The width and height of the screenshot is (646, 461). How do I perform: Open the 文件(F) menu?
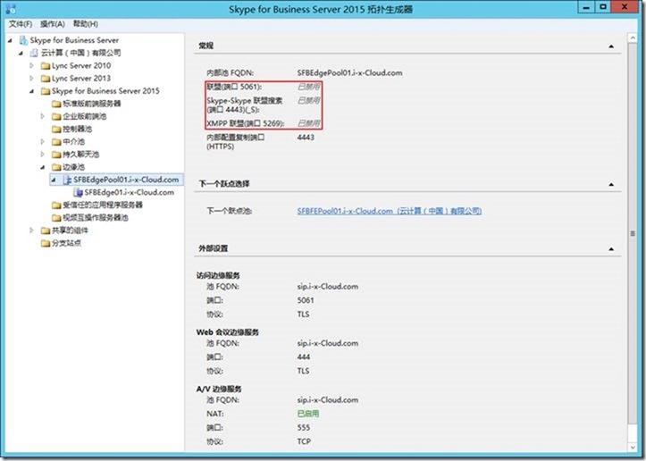point(21,24)
